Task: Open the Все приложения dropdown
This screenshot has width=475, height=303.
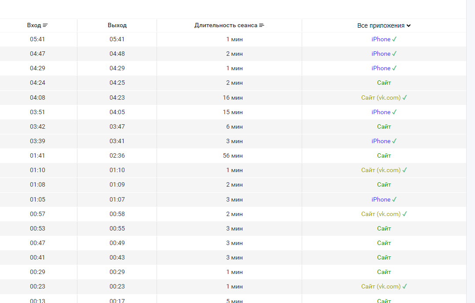Action: pyautogui.click(x=384, y=26)
